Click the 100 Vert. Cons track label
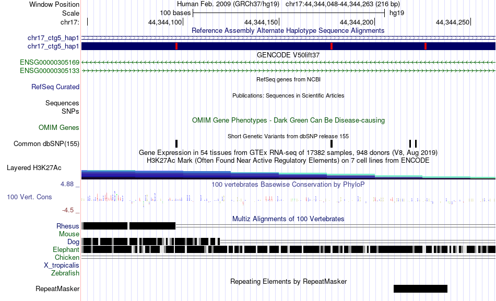This screenshot has height=301, width=496. (29, 197)
